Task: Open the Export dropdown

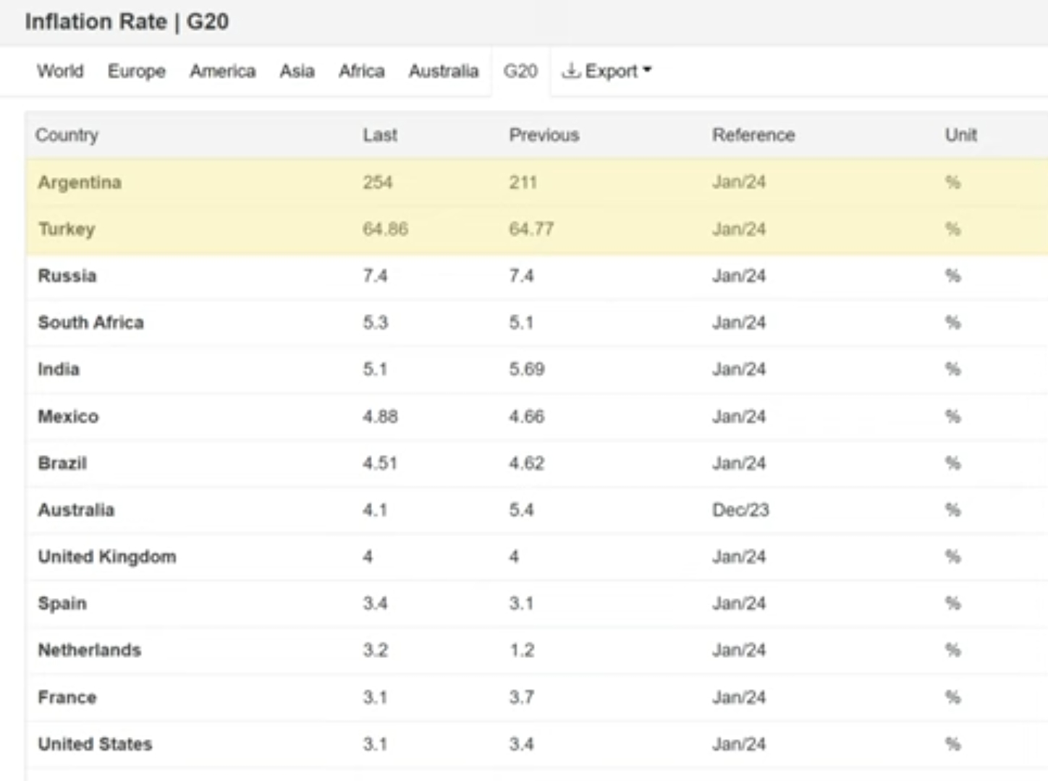Action: tap(607, 71)
